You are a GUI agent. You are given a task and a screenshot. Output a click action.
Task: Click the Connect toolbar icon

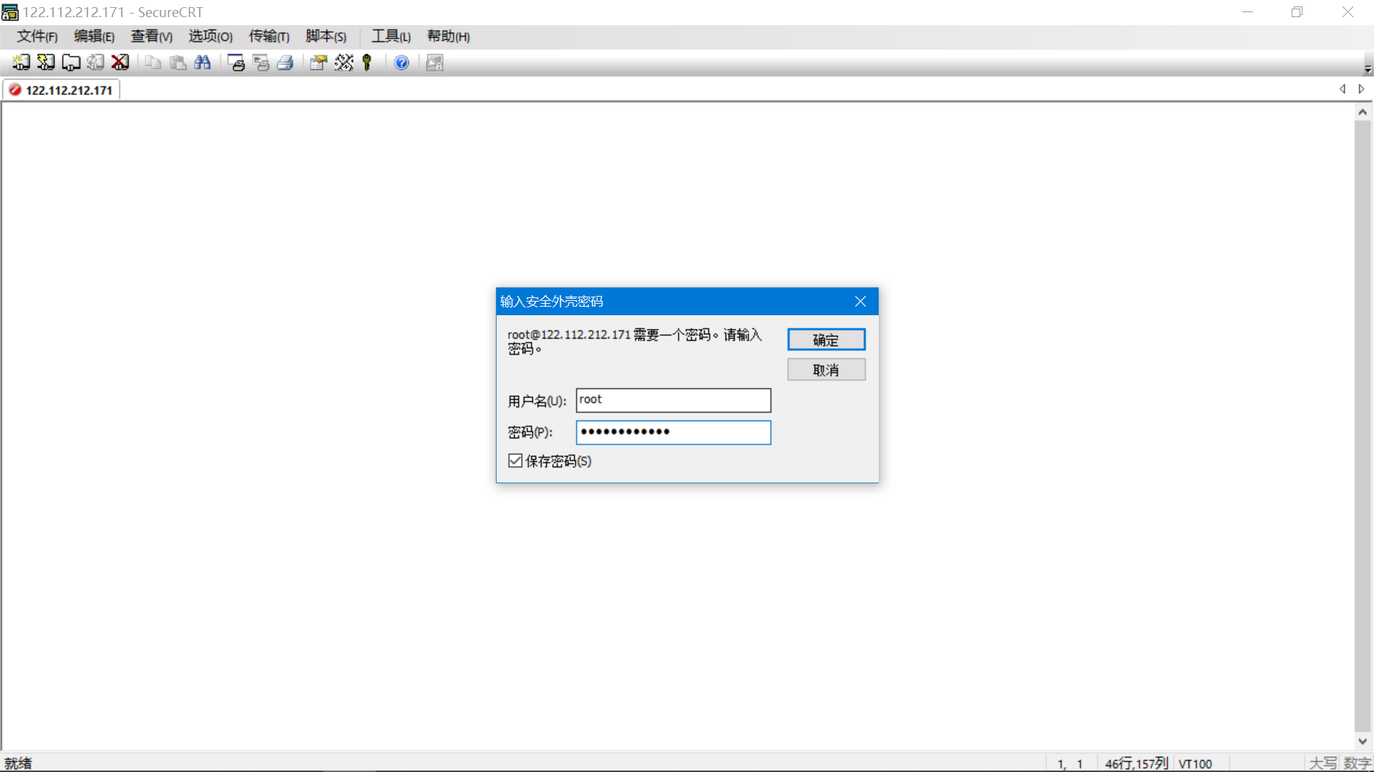(x=21, y=63)
